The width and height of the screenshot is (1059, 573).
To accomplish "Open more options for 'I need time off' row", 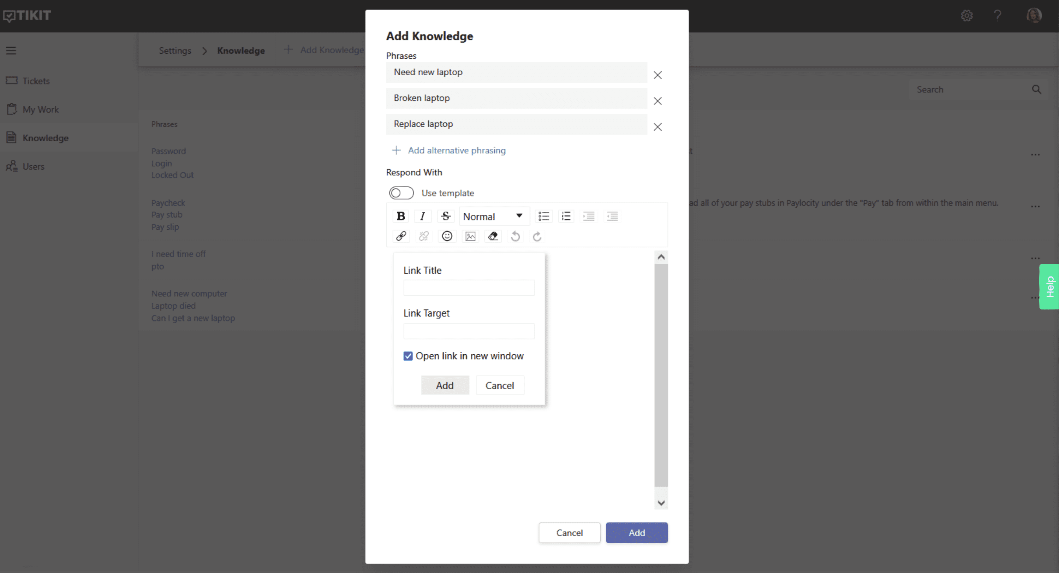I will click(1035, 258).
